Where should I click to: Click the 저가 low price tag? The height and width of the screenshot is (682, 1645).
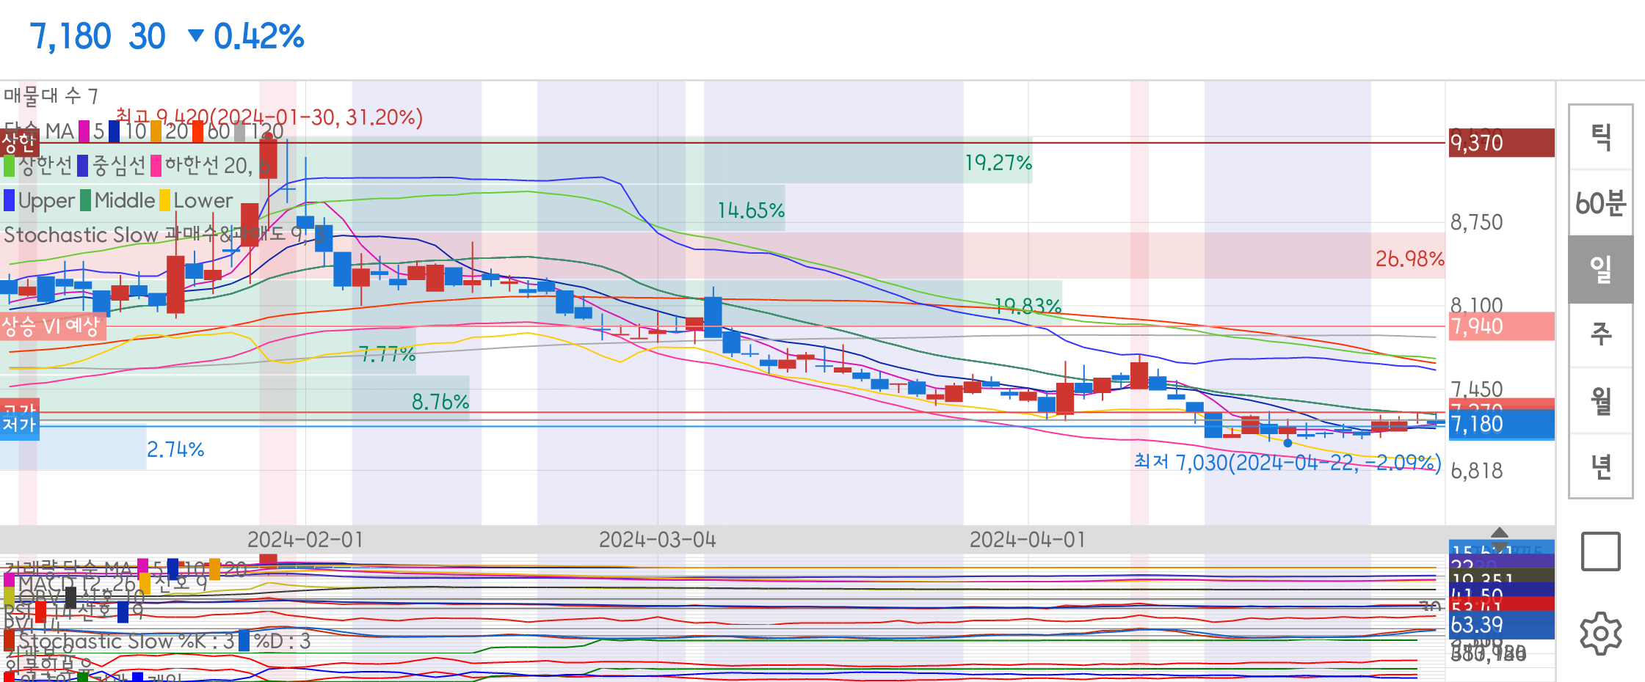point(19,425)
